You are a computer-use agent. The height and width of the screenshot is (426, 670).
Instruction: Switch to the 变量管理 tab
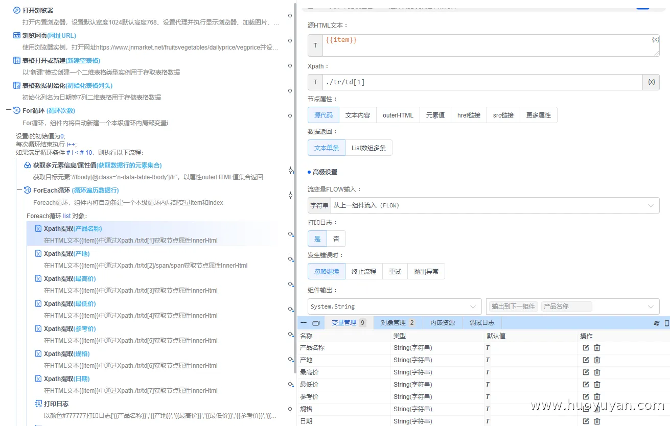(349, 323)
